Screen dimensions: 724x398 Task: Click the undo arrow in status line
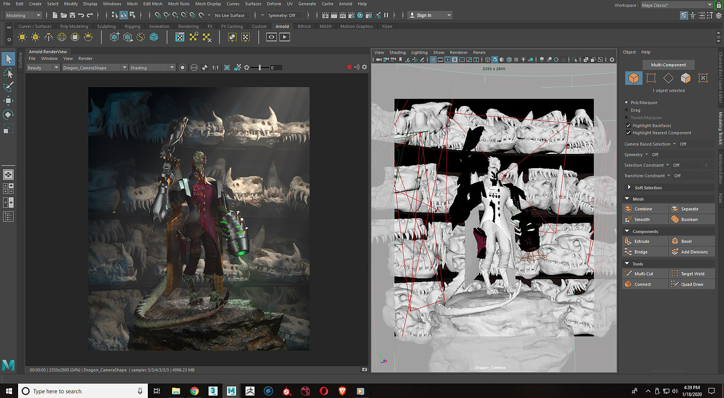click(x=81, y=15)
